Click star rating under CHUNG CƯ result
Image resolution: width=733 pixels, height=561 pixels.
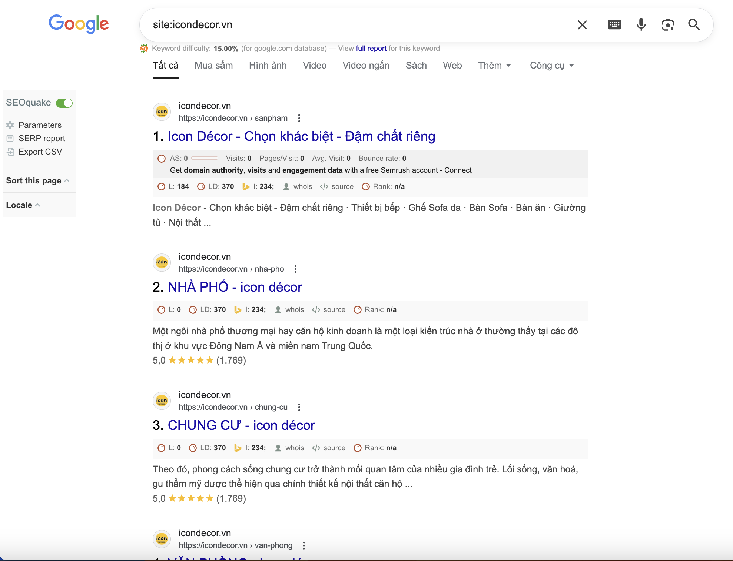coord(191,498)
